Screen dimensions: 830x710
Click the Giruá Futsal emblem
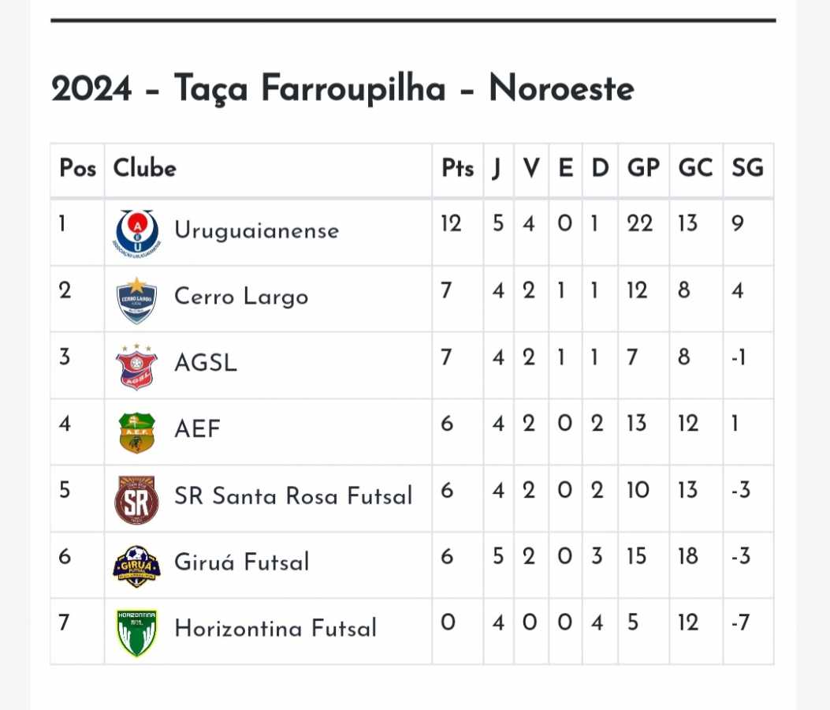[136, 566]
